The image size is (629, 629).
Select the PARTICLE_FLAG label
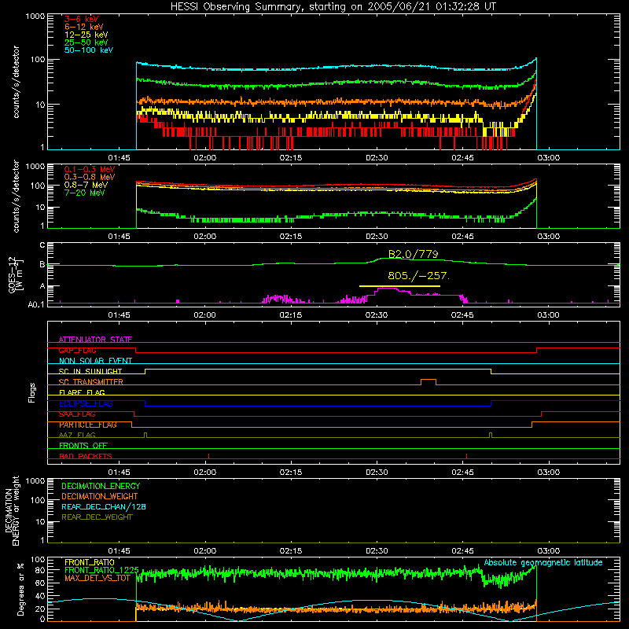(88, 425)
